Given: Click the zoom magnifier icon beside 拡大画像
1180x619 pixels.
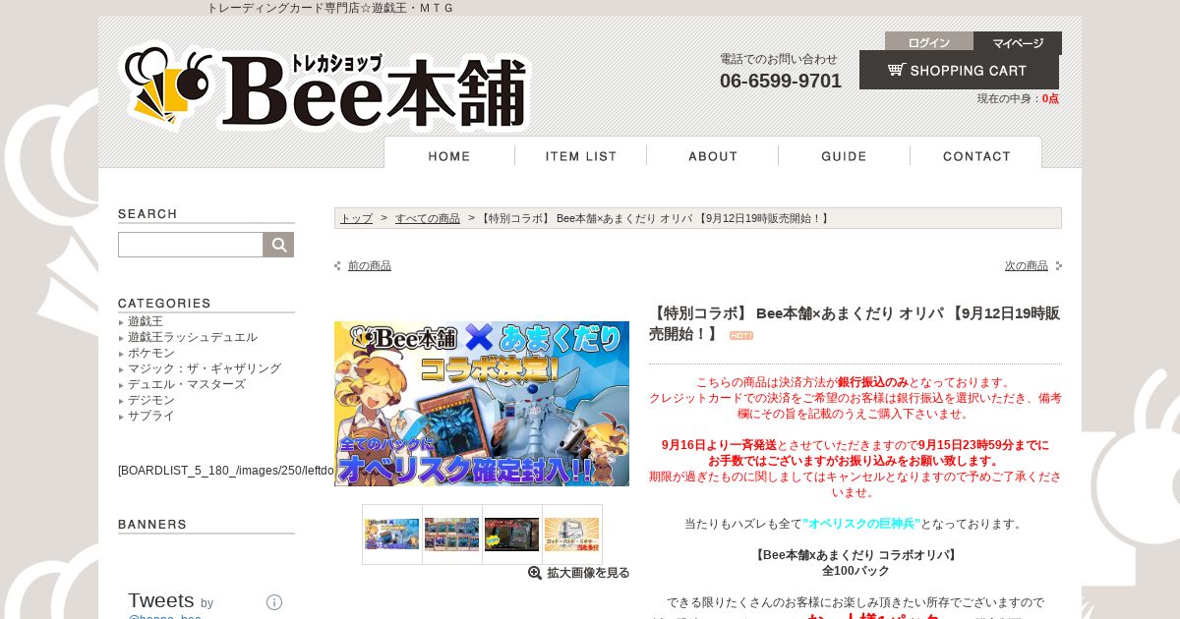Looking at the screenshot, I should click(535, 573).
